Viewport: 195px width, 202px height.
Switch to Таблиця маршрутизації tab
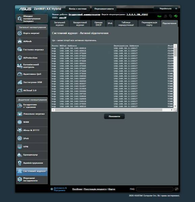click(x=126, y=24)
